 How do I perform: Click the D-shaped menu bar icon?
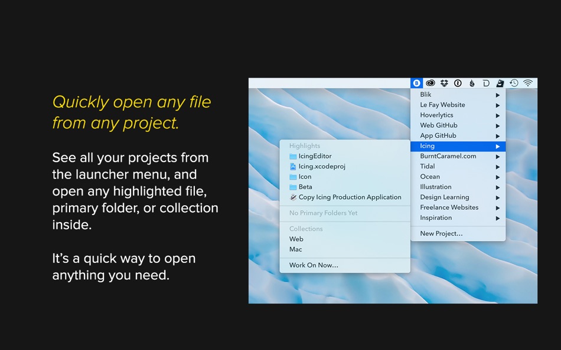(486, 83)
